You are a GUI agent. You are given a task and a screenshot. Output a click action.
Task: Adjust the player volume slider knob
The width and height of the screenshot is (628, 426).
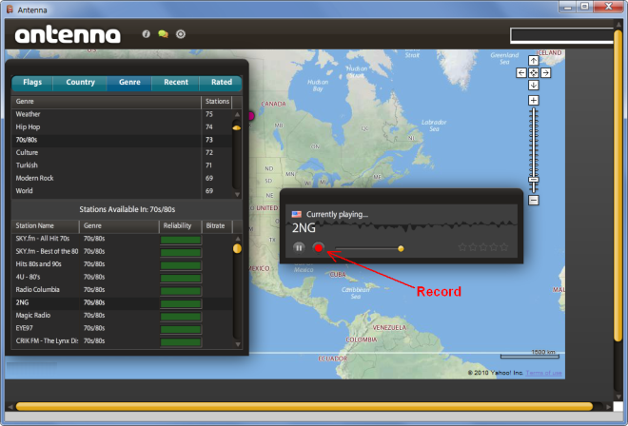401,248
